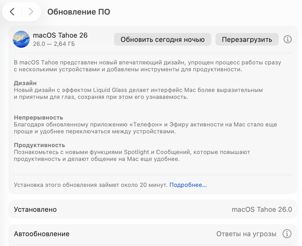Click the Продуктивность heading
The image size is (302, 246).
[x=40, y=145]
